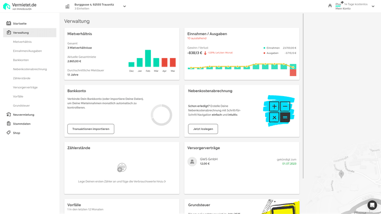Click the account user icon
The image size is (381, 214).
[x=330, y=6]
